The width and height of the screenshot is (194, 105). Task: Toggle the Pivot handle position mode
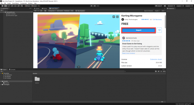[27, 6]
